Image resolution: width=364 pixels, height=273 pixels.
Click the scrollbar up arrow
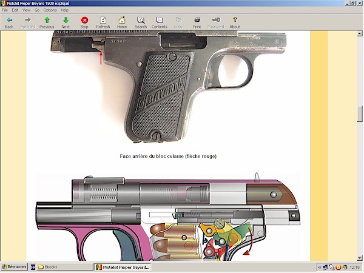(360, 33)
